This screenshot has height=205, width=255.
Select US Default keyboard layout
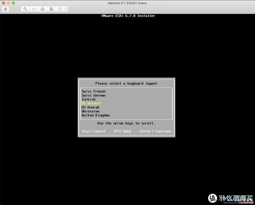click(x=91, y=103)
